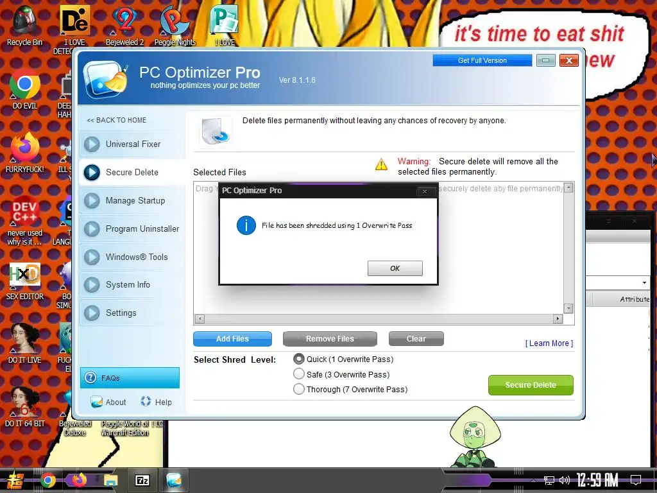Screen dimensions: 657x493
Task: Open Manage Startup section
Action: [132, 200]
